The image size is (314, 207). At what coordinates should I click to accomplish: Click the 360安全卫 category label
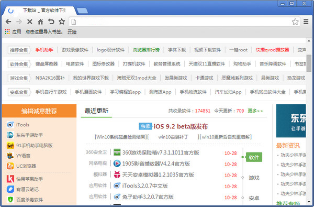pos(96,152)
